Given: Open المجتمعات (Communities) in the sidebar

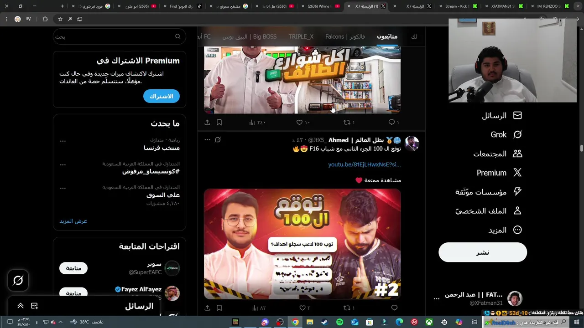Looking at the screenshot, I should [x=497, y=154].
